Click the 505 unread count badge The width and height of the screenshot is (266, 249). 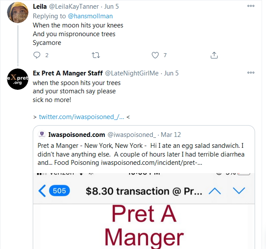pyautogui.click(x=59, y=191)
